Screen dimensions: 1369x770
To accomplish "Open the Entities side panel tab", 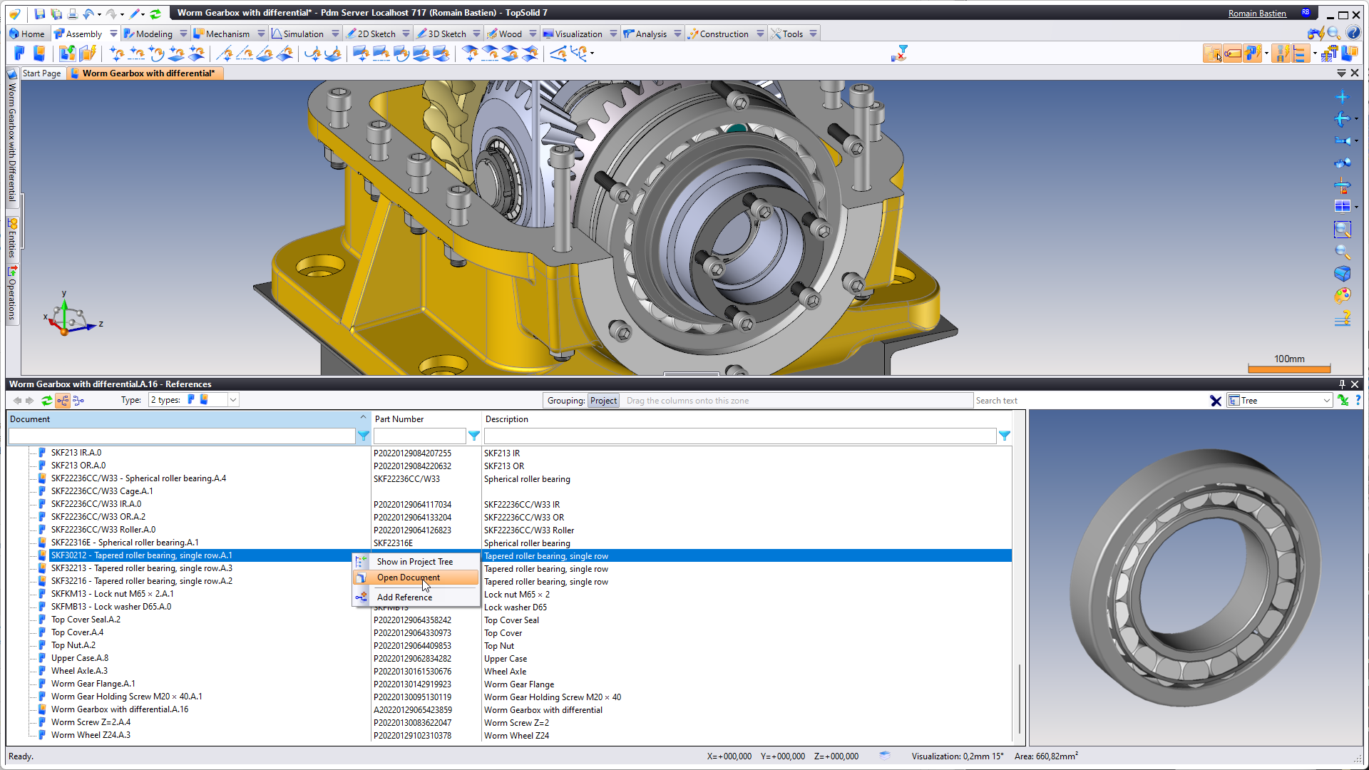I will pyautogui.click(x=12, y=238).
